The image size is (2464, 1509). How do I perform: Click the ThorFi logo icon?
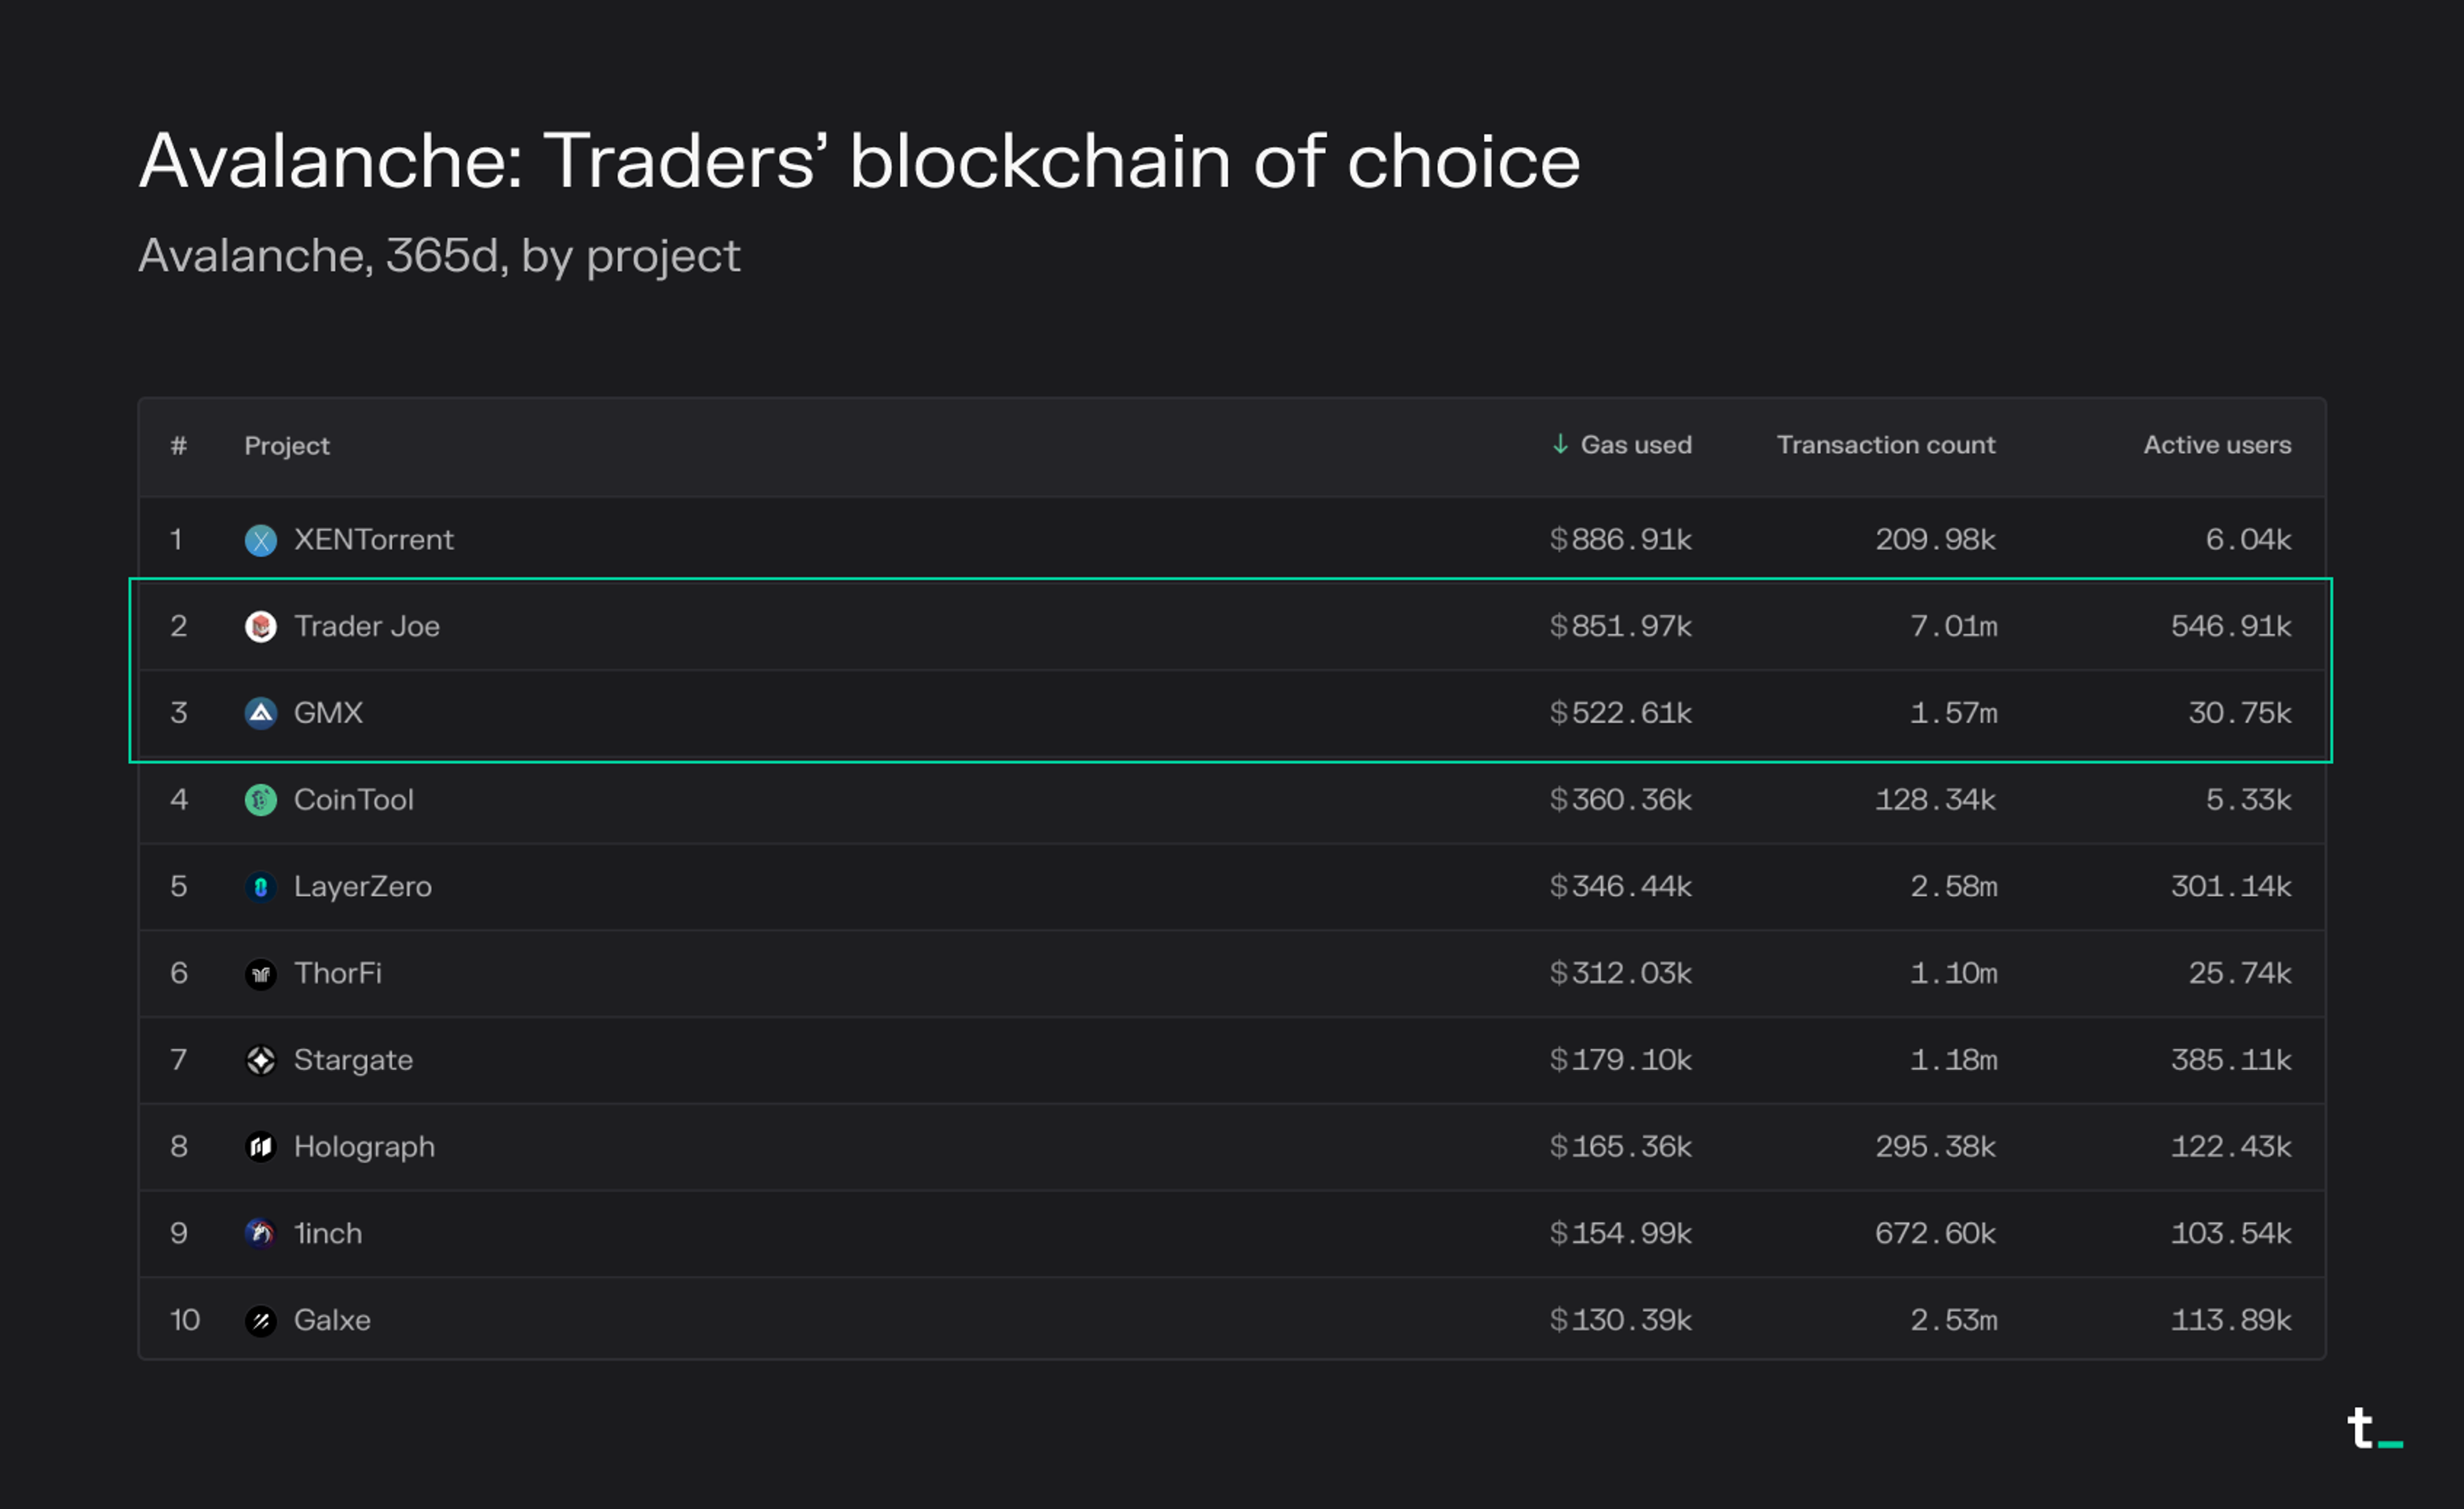pyautogui.click(x=261, y=974)
